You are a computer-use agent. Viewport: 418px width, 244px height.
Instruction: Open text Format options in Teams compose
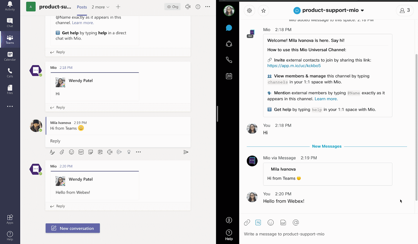[52, 152]
